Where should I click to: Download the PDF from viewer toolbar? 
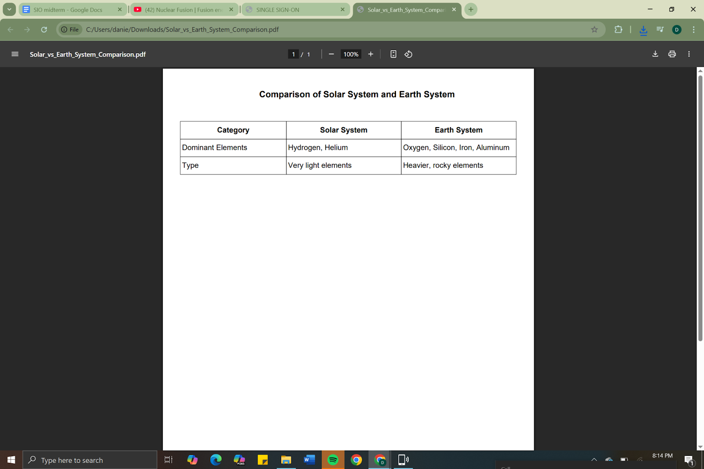coord(655,54)
